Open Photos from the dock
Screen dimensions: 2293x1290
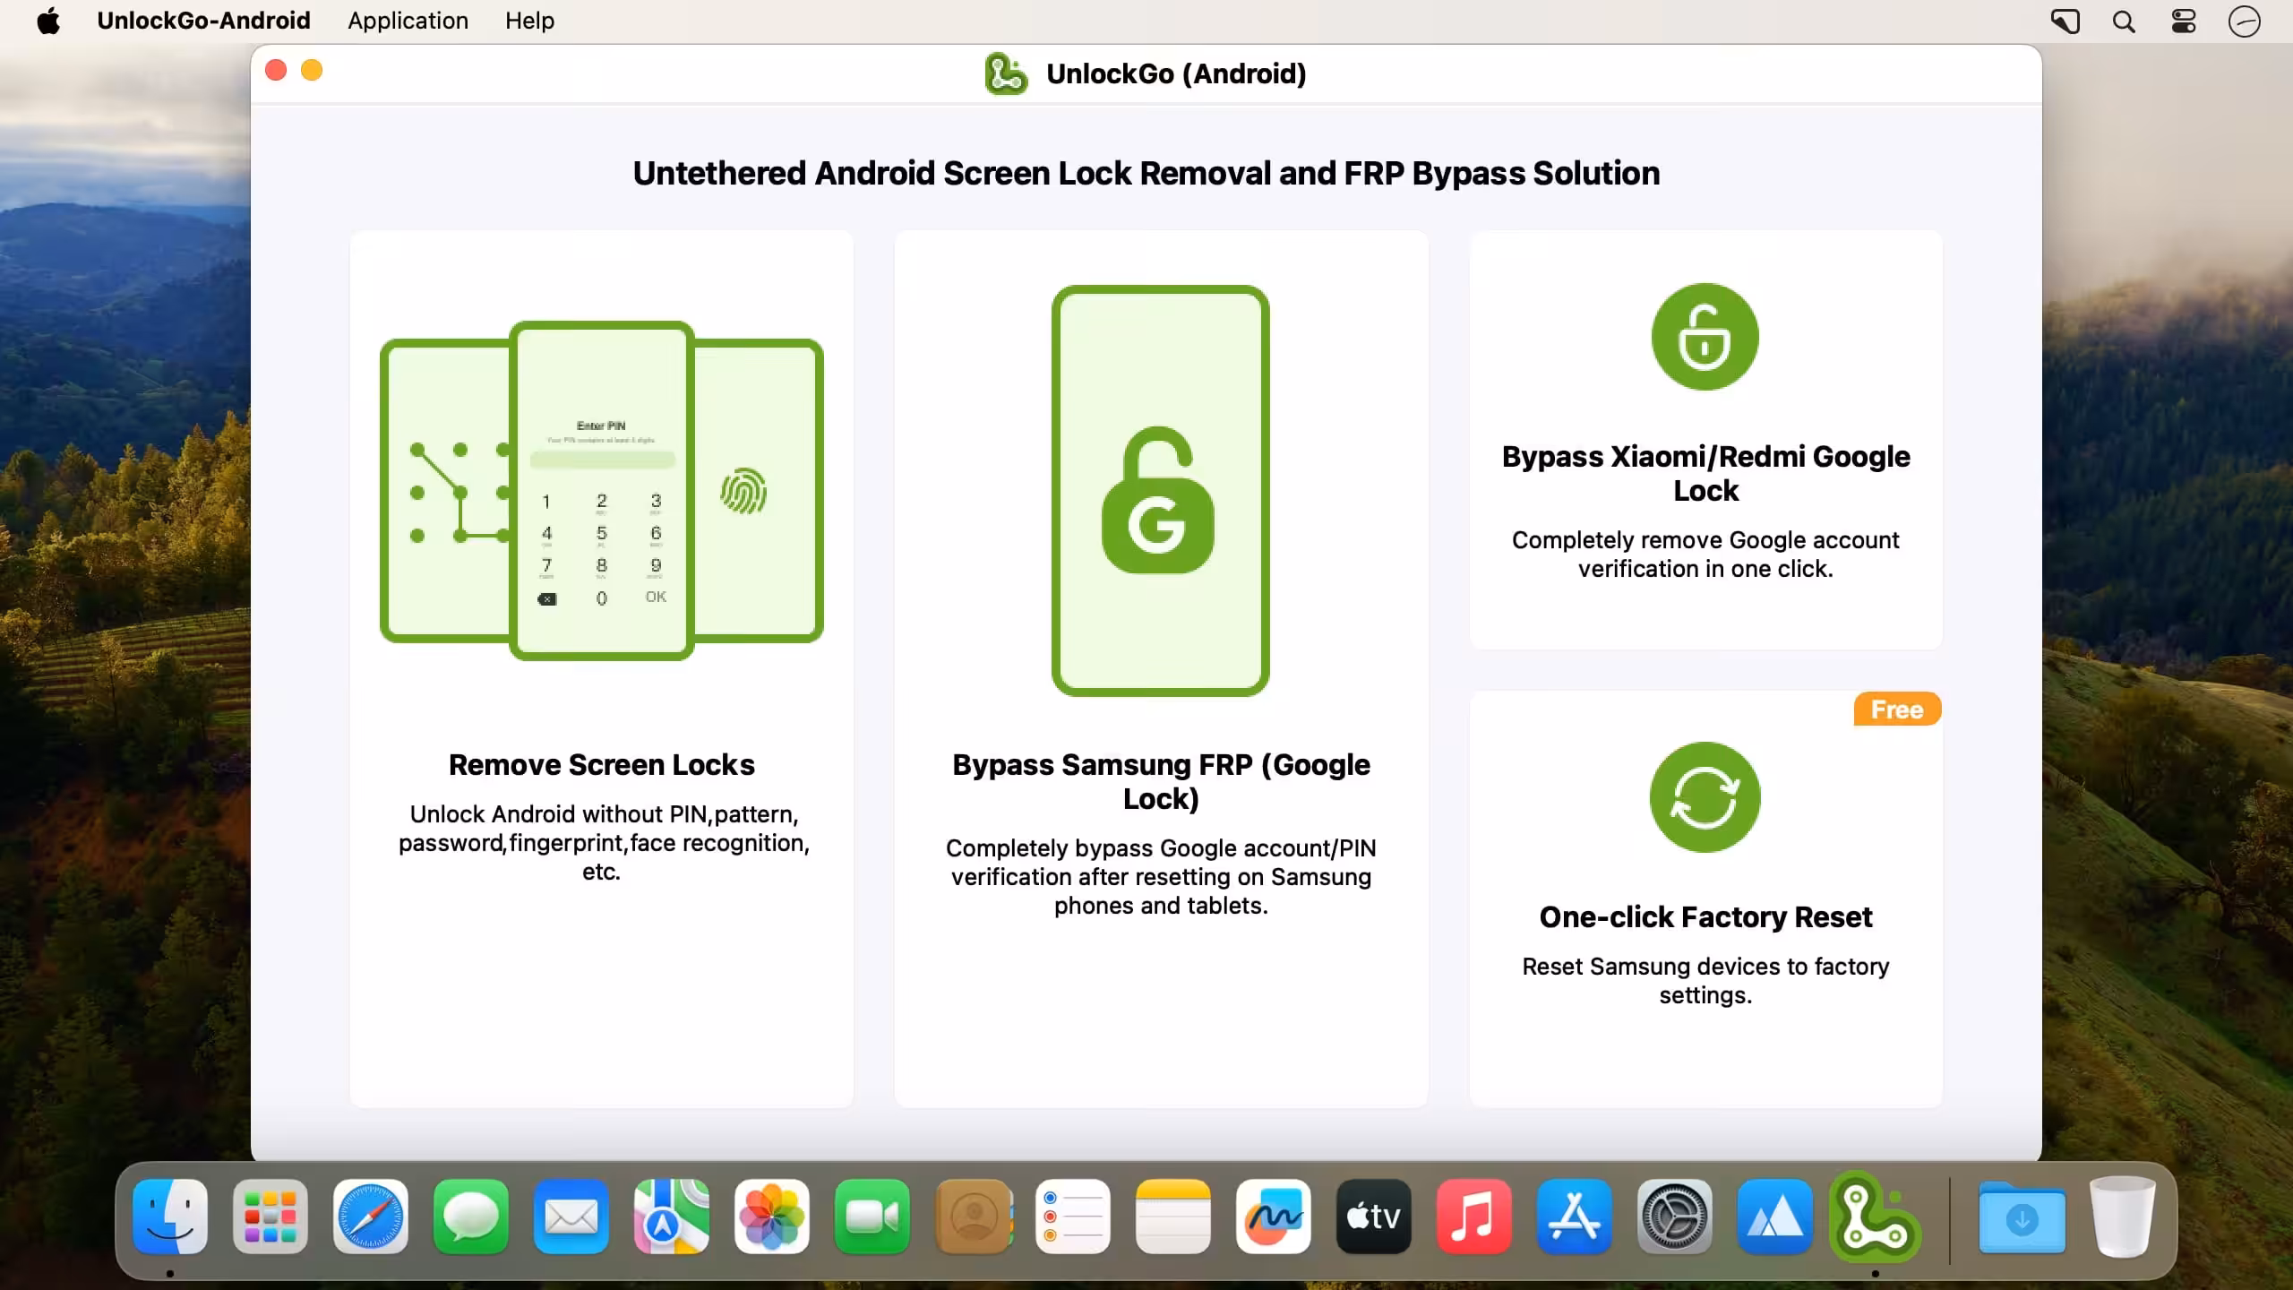pos(772,1217)
